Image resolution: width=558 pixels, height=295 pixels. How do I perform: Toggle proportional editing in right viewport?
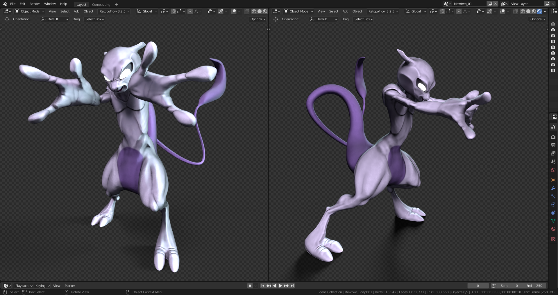459,11
